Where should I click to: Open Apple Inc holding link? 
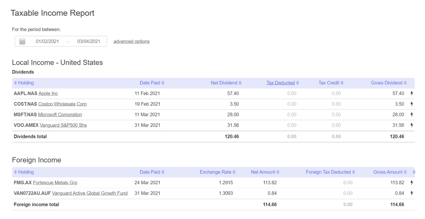click(x=48, y=93)
